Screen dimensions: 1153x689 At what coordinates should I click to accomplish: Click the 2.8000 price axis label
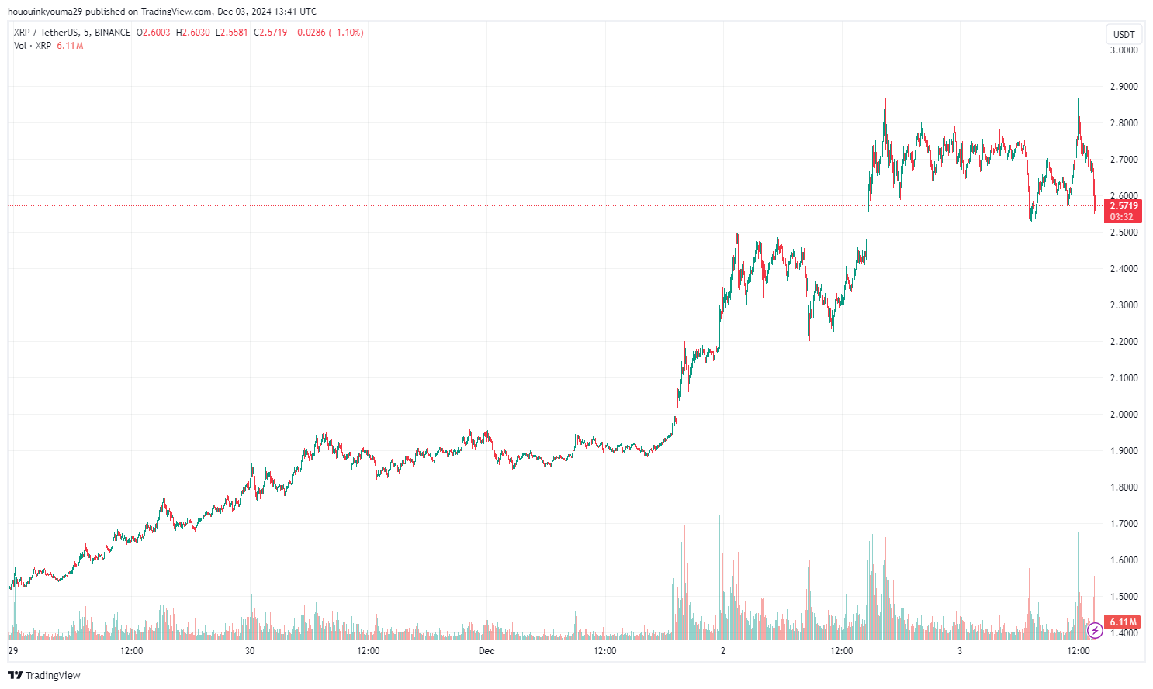pyautogui.click(x=1124, y=123)
